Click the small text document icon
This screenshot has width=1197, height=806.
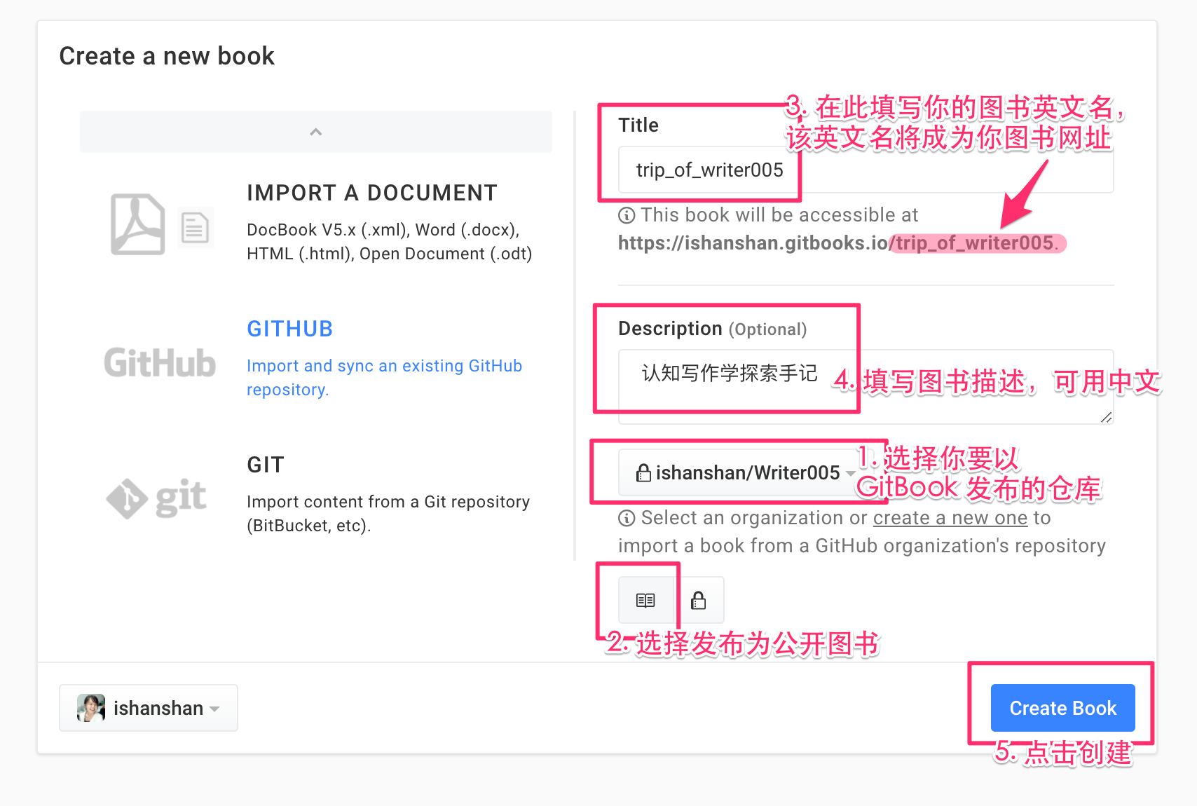195,228
